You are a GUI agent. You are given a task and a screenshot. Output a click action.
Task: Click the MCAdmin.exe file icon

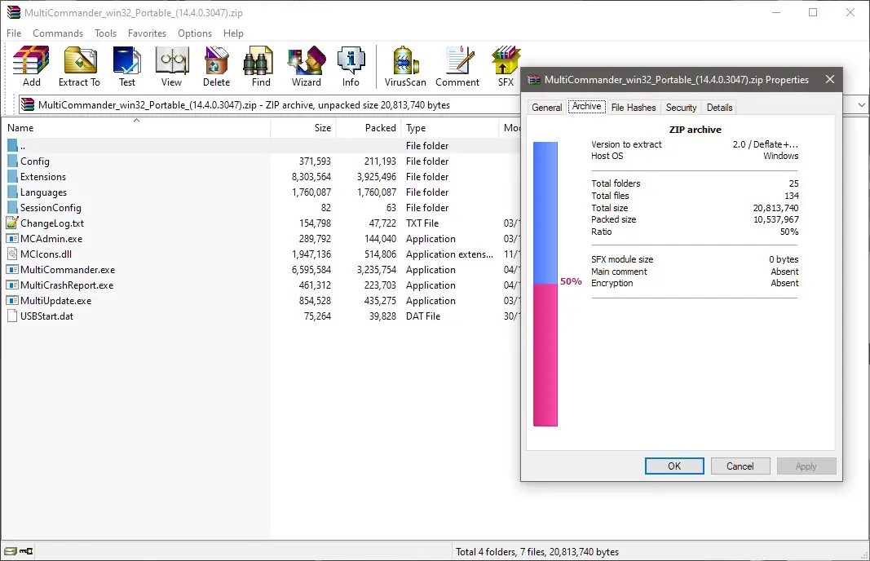click(12, 239)
